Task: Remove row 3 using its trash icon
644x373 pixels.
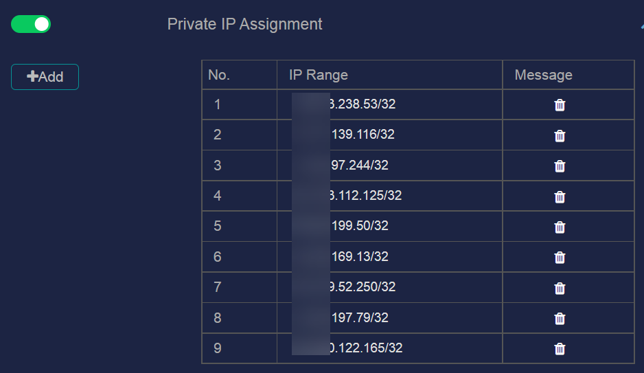Action: point(560,166)
